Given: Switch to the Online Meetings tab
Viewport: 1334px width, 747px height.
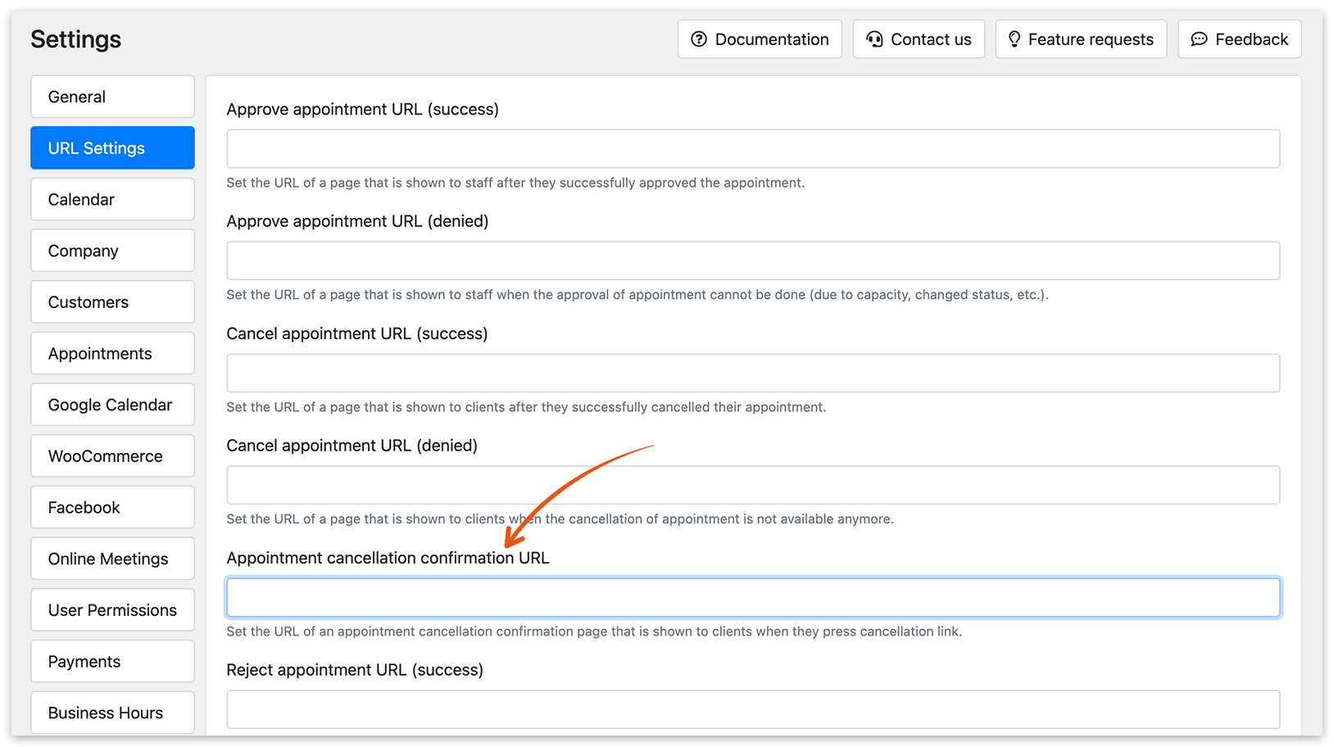Looking at the screenshot, I should tap(112, 559).
